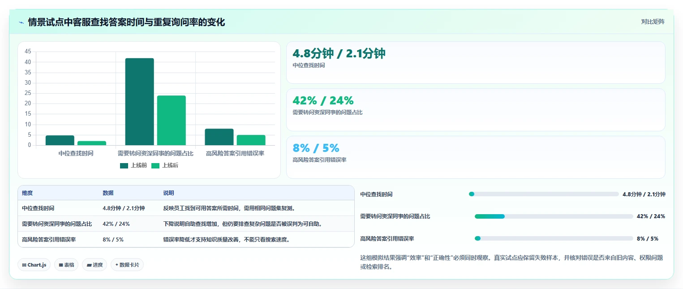Toggle the 上线后 legend color swatch
Image resolution: width=683 pixels, height=289 pixels.
pyautogui.click(x=155, y=166)
